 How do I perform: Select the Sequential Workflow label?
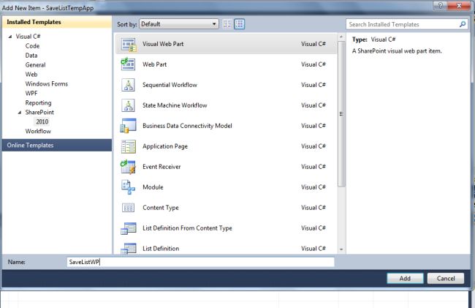(x=170, y=85)
